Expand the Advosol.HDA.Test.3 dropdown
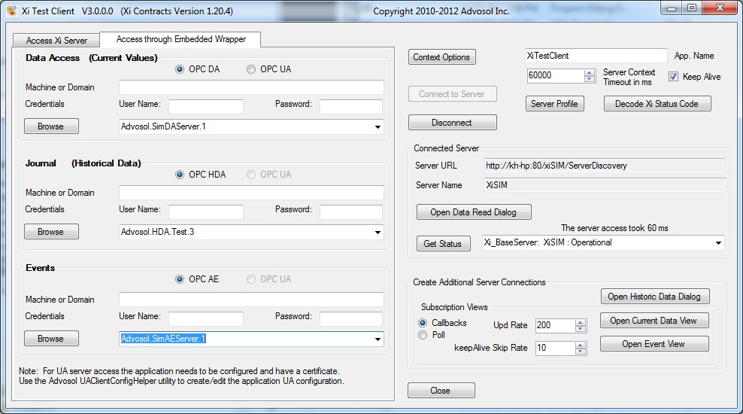Screen dimensions: 743x414 coord(378,232)
